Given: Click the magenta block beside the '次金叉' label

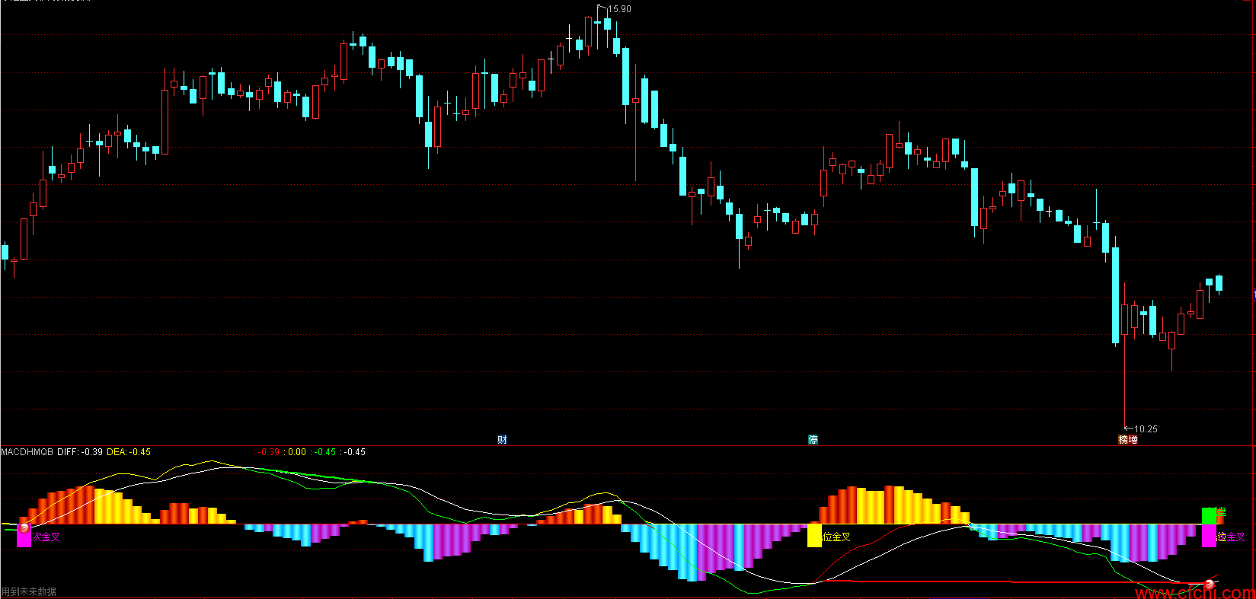Looking at the screenshot, I should click(x=24, y=537).
